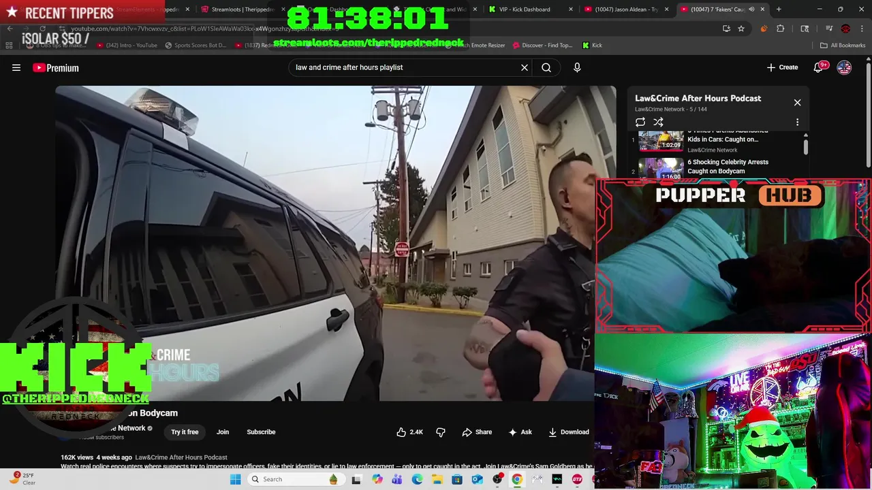Screen dimensions: 872x490
Task: Clear the search box with the X
Action: pos(525,67)
